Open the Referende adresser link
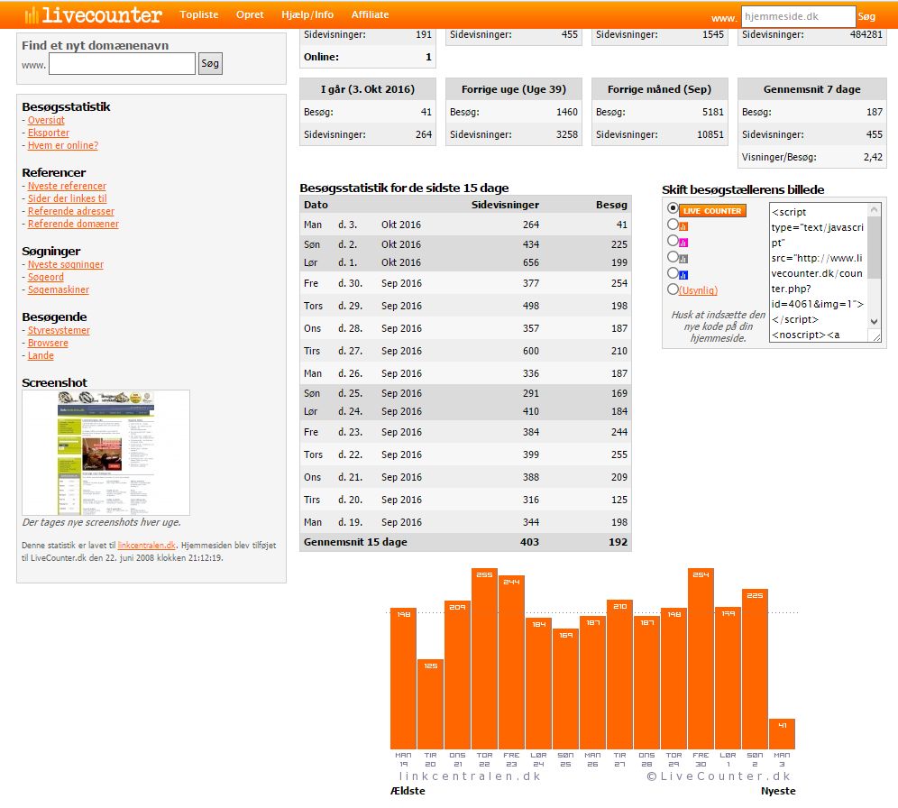The image size is (898, 808). pyautogui.click(x=71, y=211)
